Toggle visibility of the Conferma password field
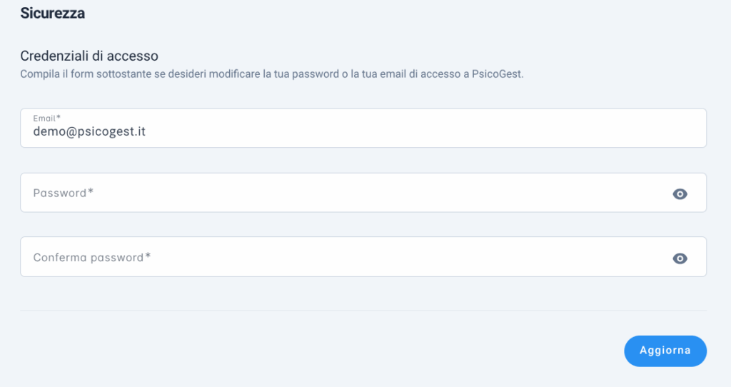Viewport: 731px width, 387px height. (x=680, y=258)
